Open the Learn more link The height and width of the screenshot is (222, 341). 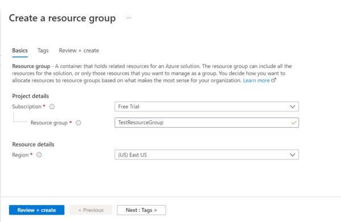point(256,81)
